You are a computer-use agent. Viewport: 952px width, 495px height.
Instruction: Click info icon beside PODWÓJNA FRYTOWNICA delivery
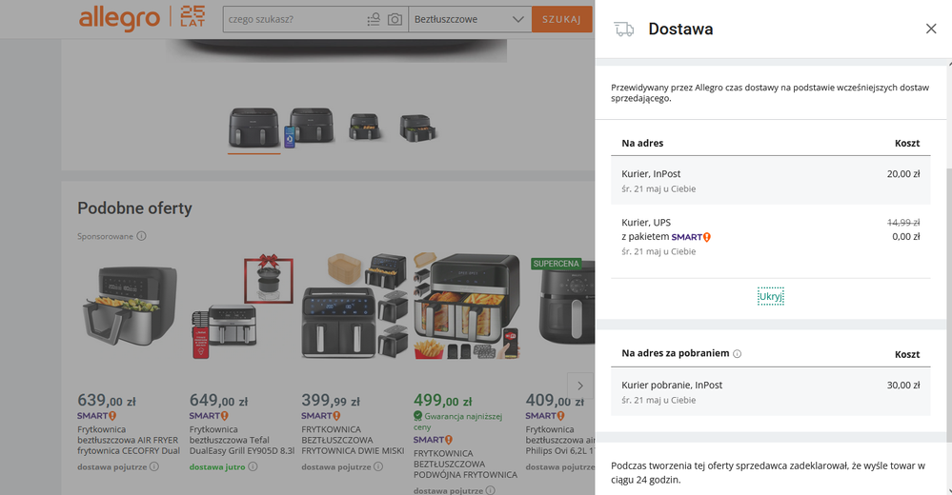point(490,490)
